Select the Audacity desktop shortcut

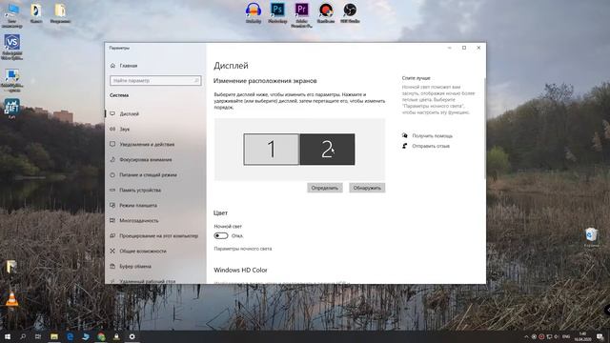pos(254,12)
